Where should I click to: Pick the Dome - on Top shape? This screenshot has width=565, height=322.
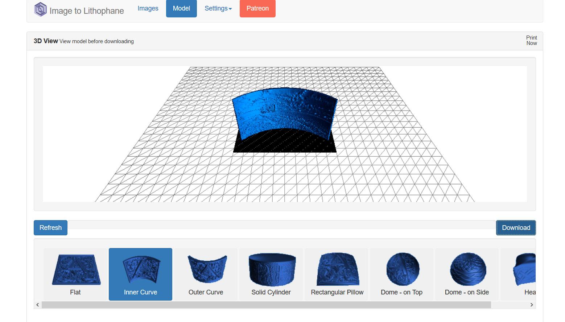click(x=402, y=274)
